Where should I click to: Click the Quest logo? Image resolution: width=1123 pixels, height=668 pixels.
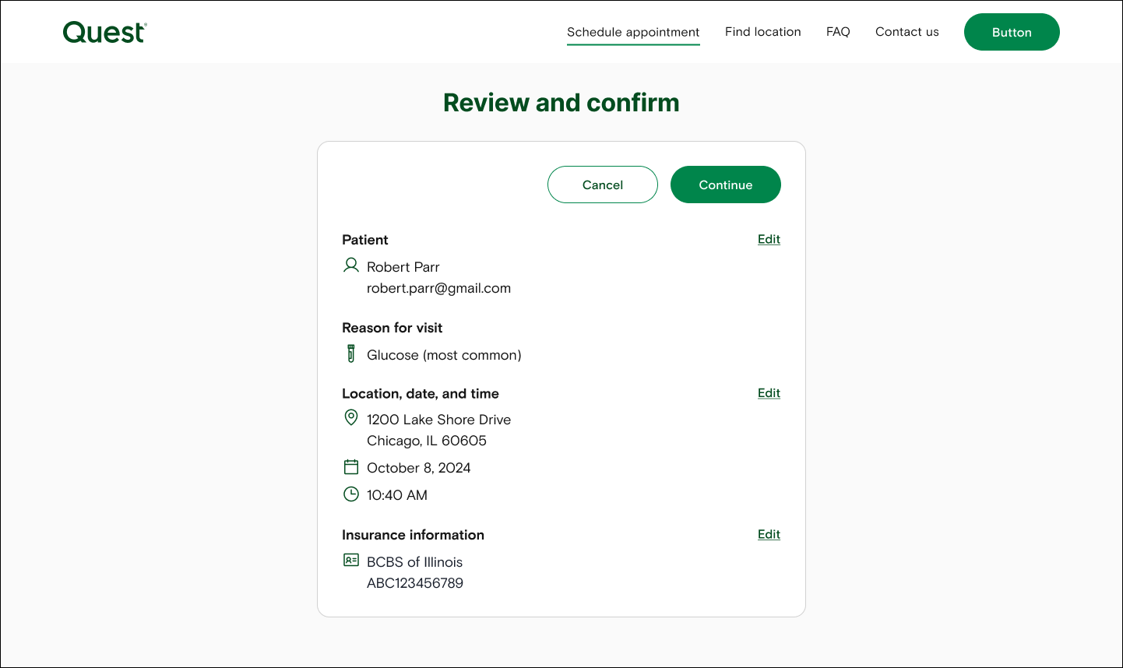tap(104, 33)
